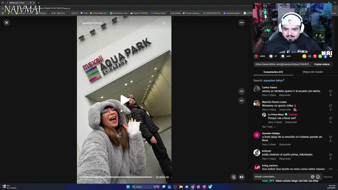Open OBS Studio from the taskbar
Viewport: 338px width, 190px height.
175,187
